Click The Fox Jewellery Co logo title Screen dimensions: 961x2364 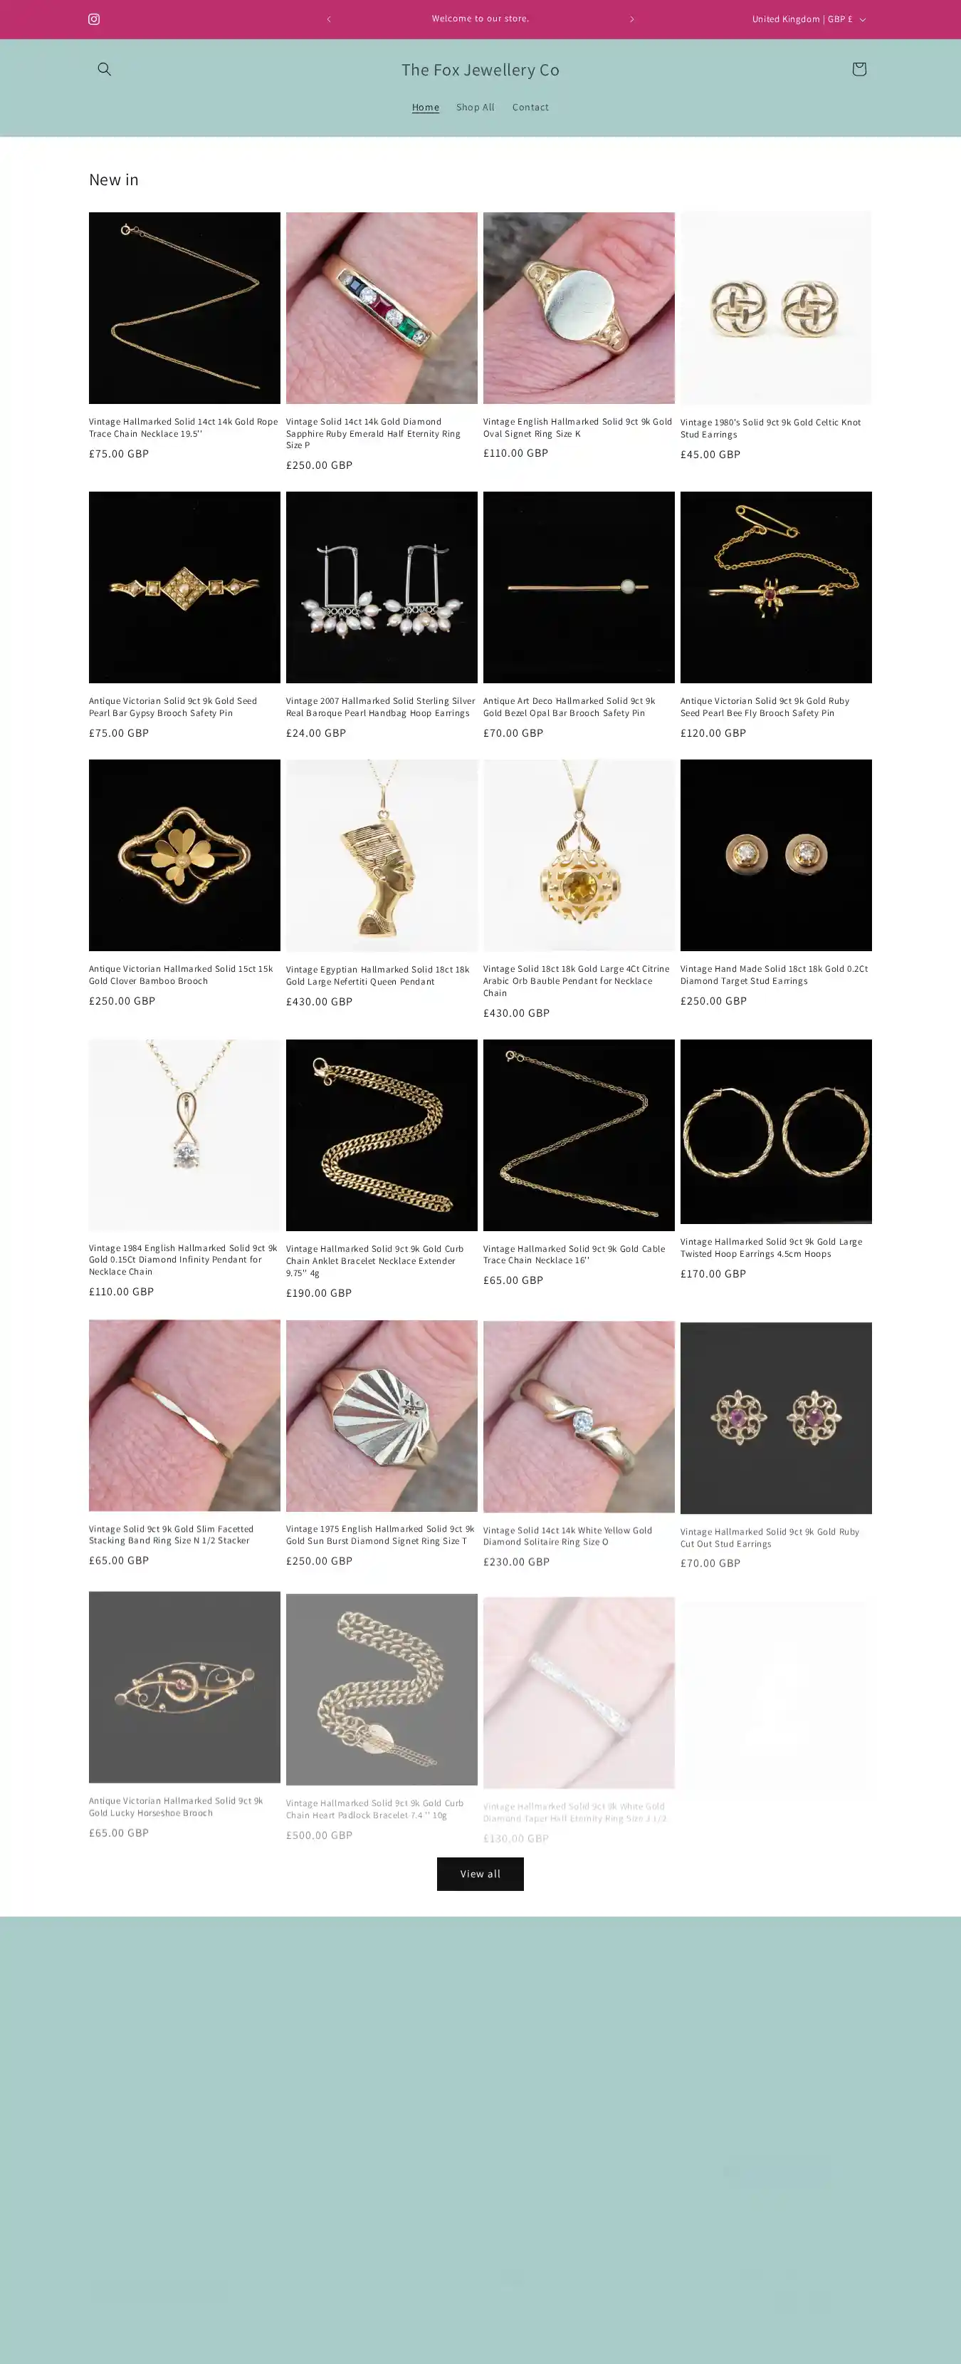pos(480,70)
